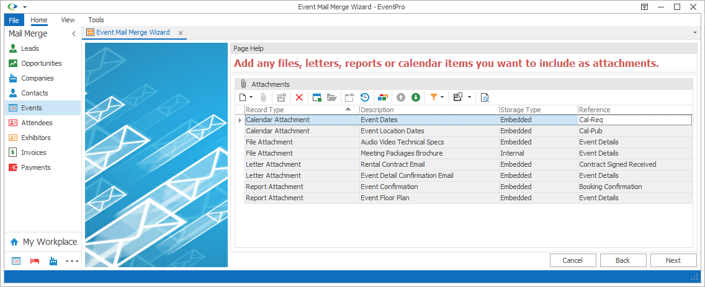Click the Contract Signed Received reference cell
Screen dimensions: 705x287
635,164
